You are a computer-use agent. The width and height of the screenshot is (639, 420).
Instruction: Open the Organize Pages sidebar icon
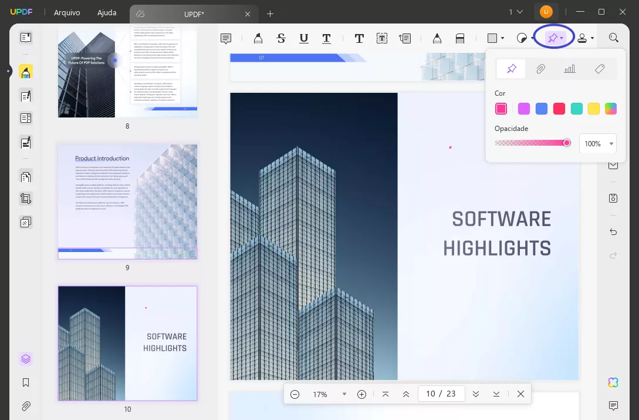26,177
